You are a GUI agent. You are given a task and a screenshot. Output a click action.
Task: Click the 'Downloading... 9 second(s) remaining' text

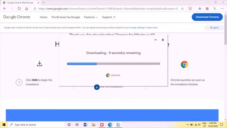coord(113,53)
